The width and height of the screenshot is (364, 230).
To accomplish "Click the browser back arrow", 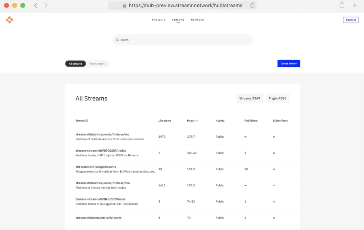I will click(35, 6).
